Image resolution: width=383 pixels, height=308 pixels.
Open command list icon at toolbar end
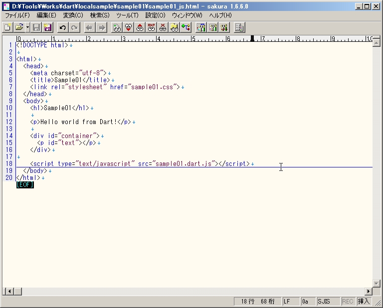tap(239, 27)
